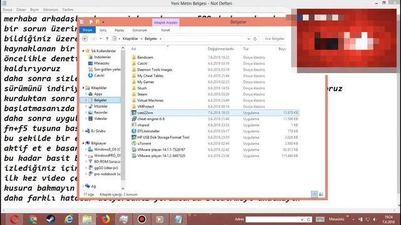
Task: Go up one folder level
Action: (107, 39)
